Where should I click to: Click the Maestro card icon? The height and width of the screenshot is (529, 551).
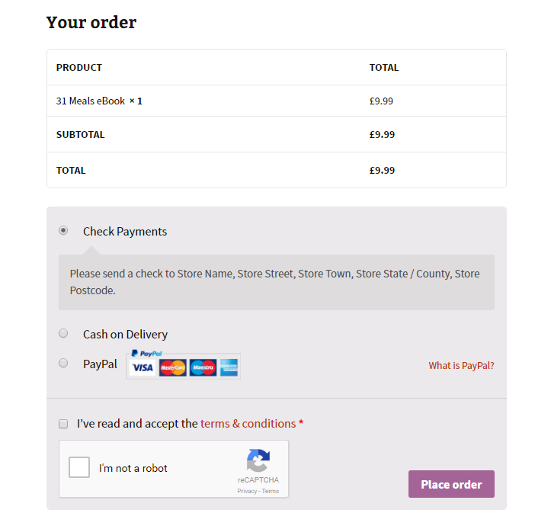(x=203, y=367)
